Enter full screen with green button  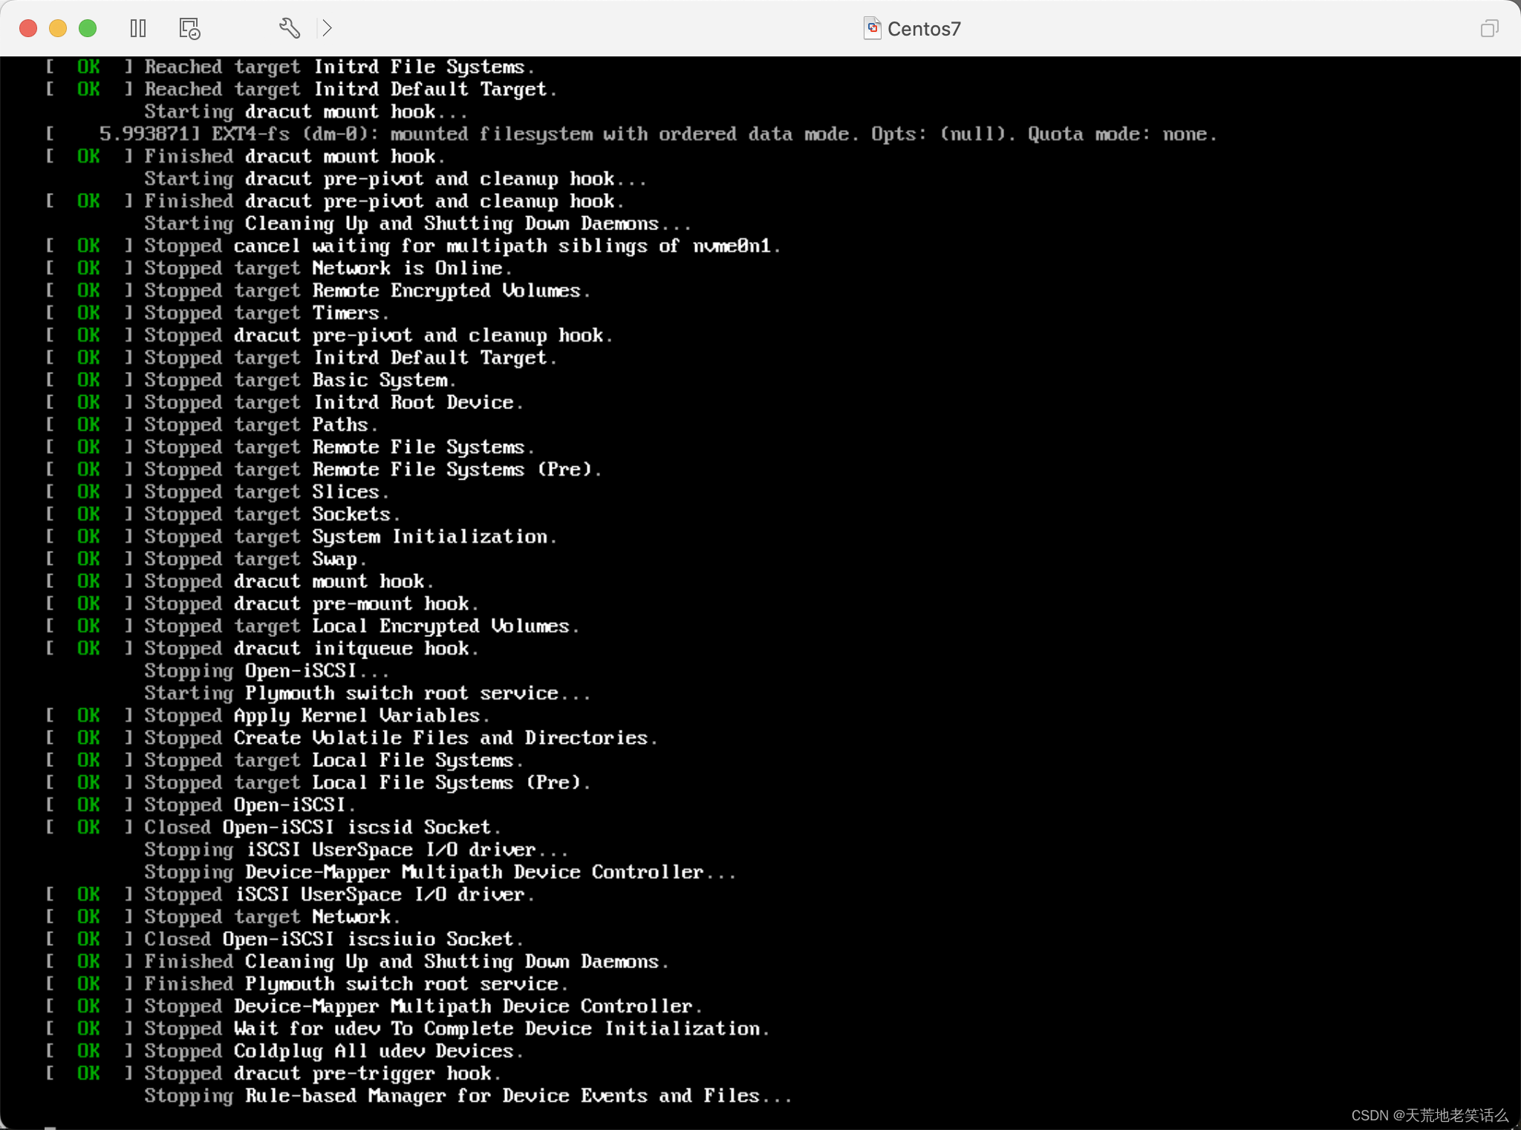click(x=88, y=28)
